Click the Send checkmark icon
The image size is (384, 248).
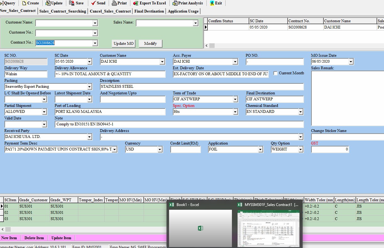[x=93, y=3]
